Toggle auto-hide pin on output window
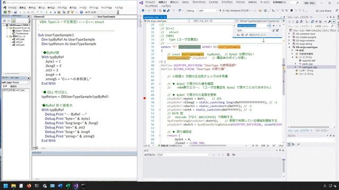 point(280,150)
